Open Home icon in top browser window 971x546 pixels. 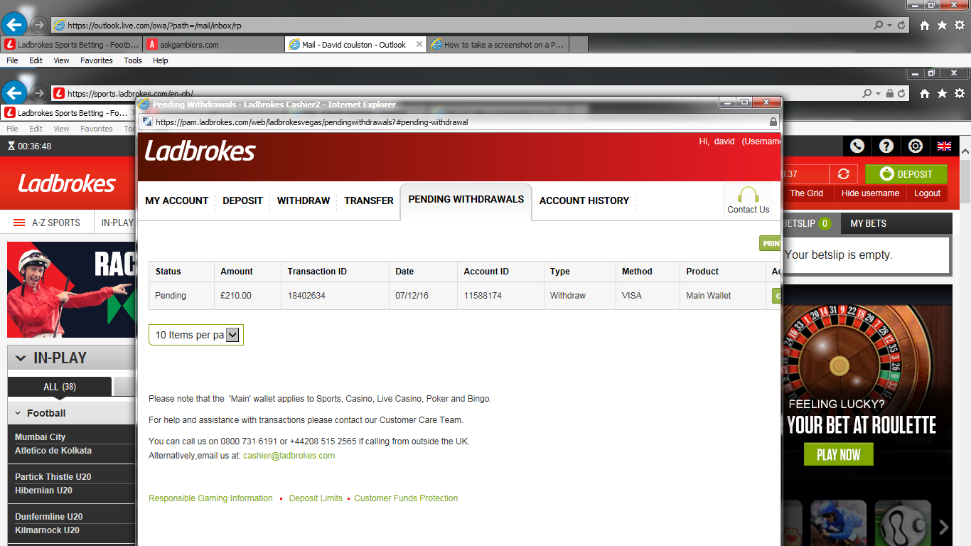(x=924, y=26)
